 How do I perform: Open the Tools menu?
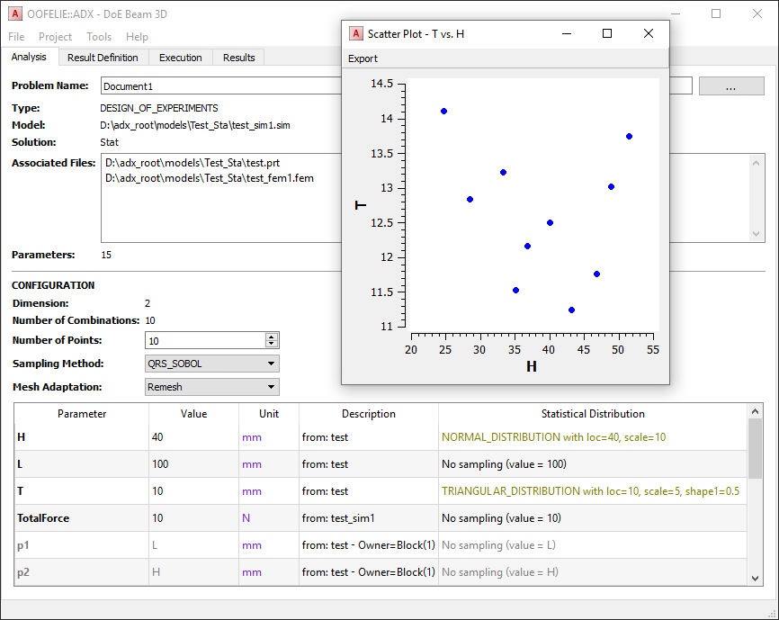tap(98, 36)
